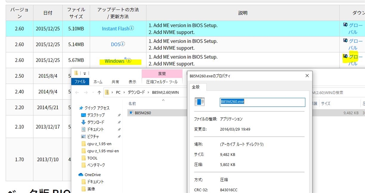Viewport: 365px width, 193px height.
Task: Click application icon in properties dialog
Action: tap(200, 102)
